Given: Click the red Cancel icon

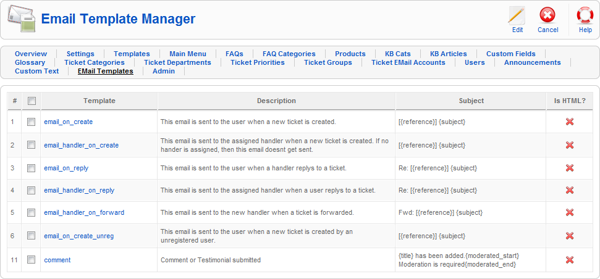Looking at the screenshot, I should pyautogui.click(x=547, y=16).
